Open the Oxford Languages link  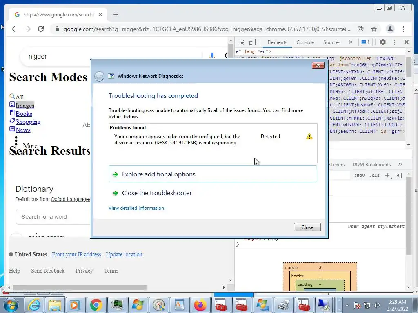tap(71, 199)
